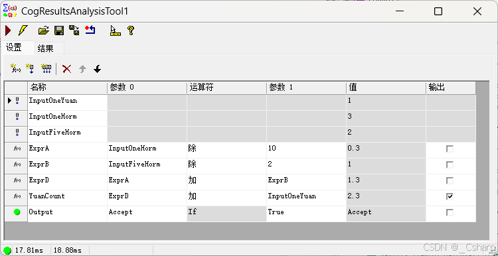Click the 18.88ms time in status bar

(67, 250)
